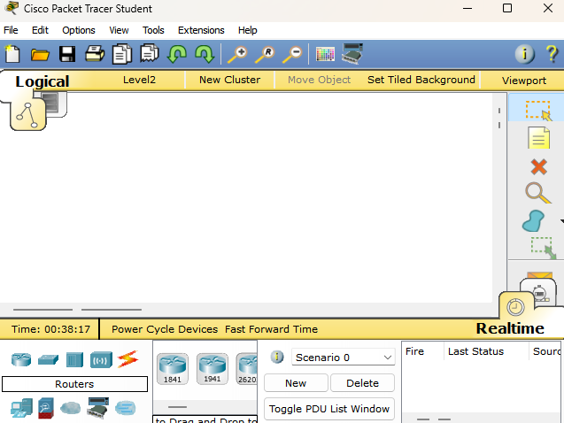Click the scenario description i icon

[x=277, y=357]
